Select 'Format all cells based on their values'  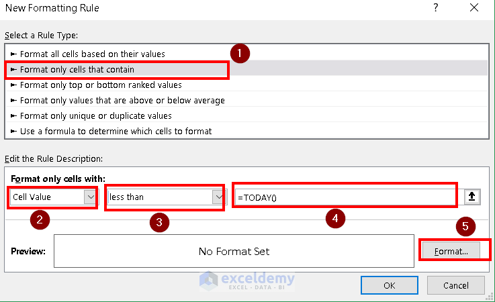click(92, 54)
